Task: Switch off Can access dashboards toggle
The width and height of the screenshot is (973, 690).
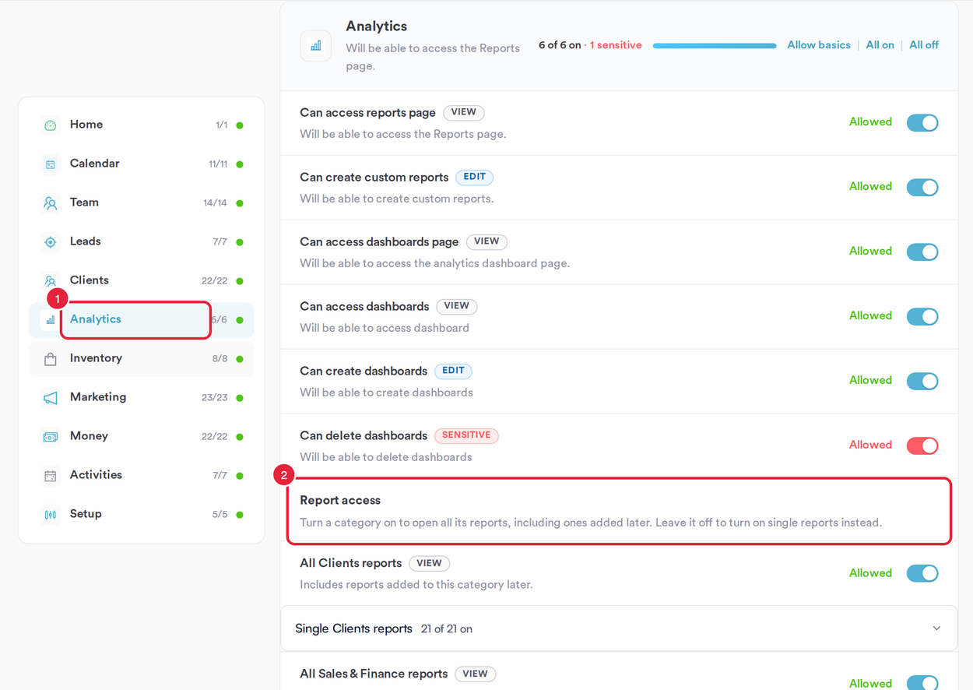Action: 922,317
